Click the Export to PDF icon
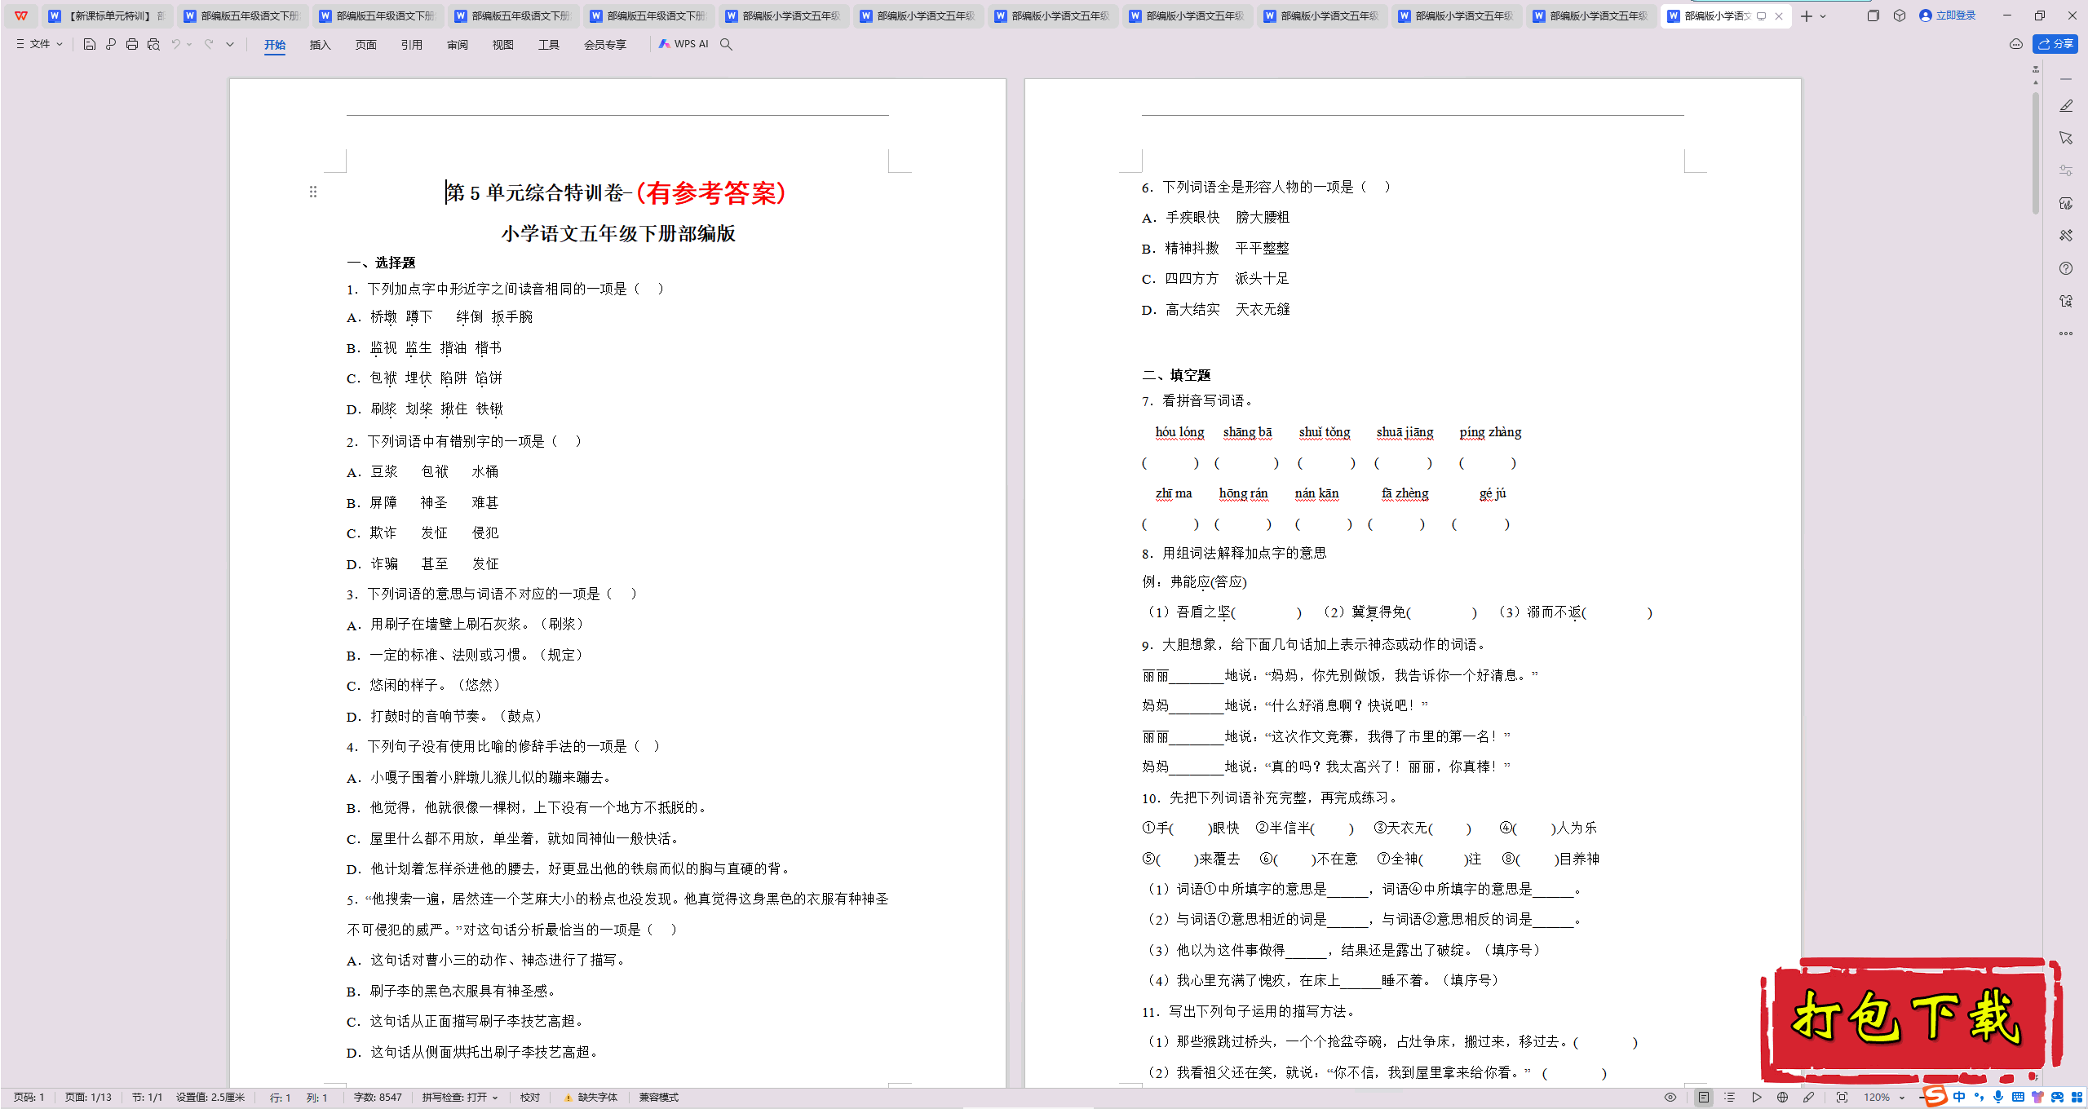Image resolution: width=2088 pixels, height=1109 pixels. coord(111,44)
